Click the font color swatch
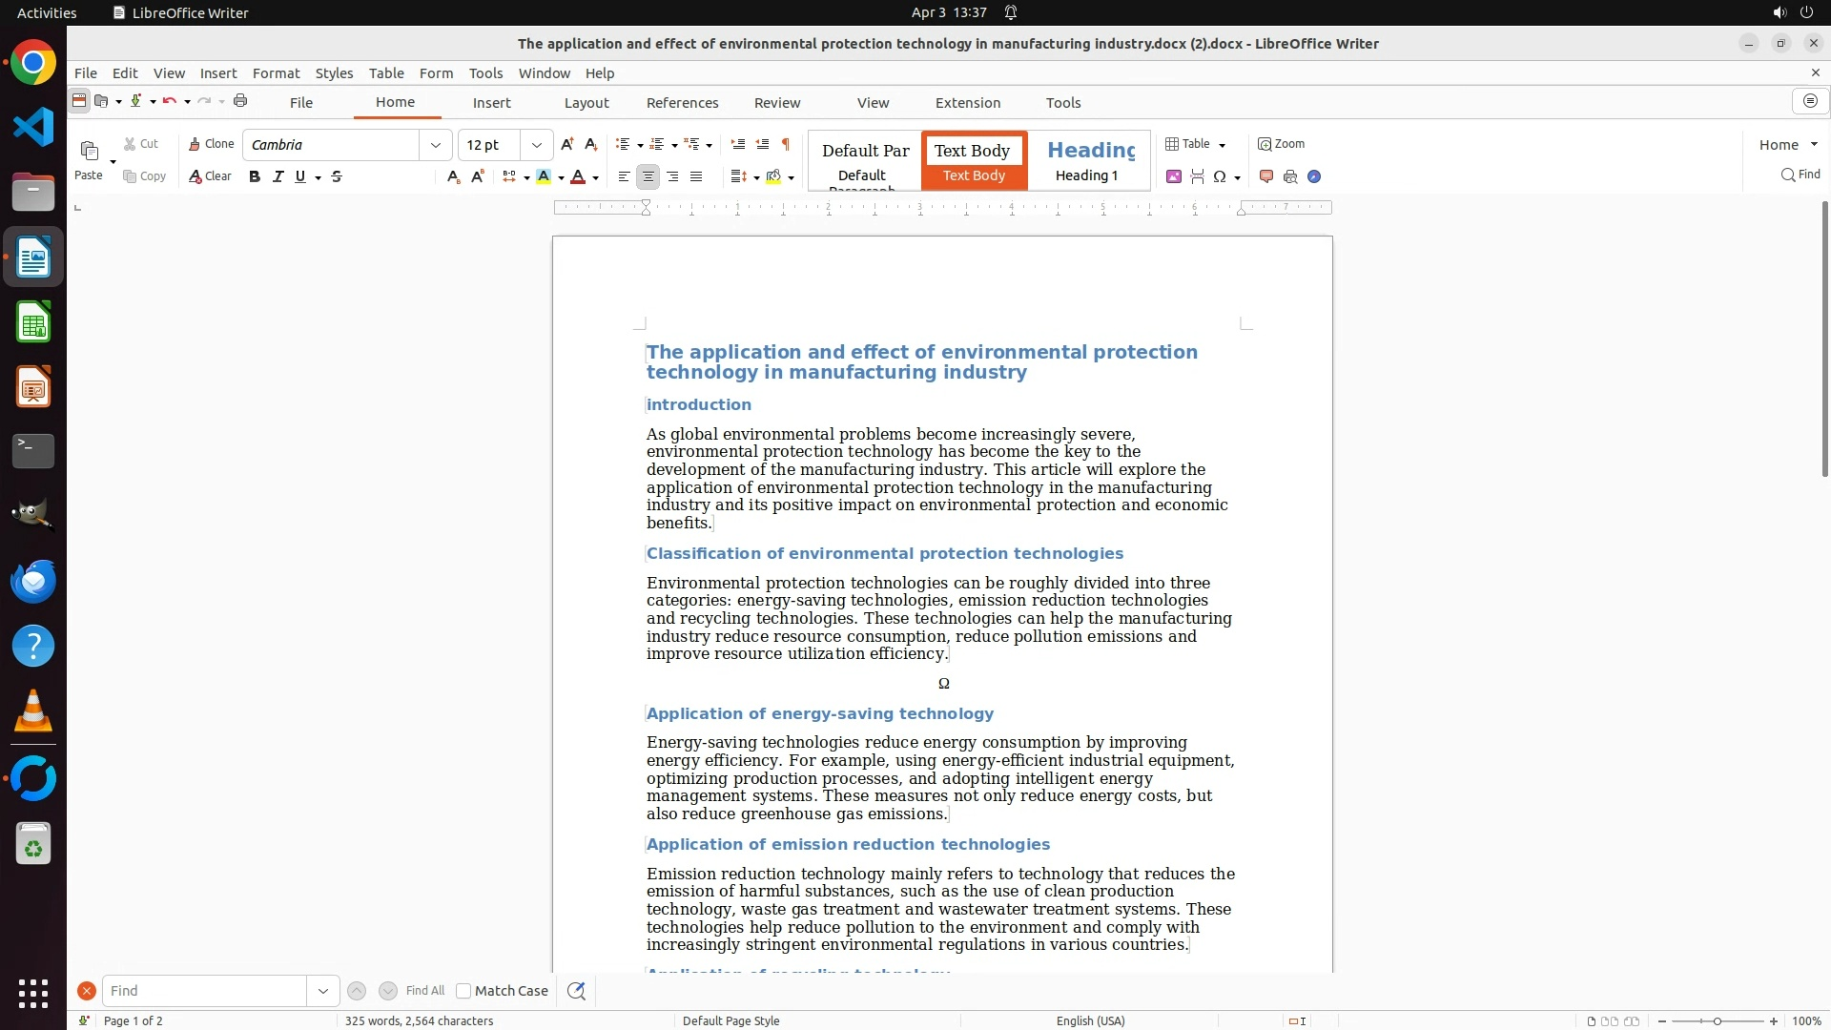Viewport: 1831px width, 1030px height. click(x=578, y=176)
